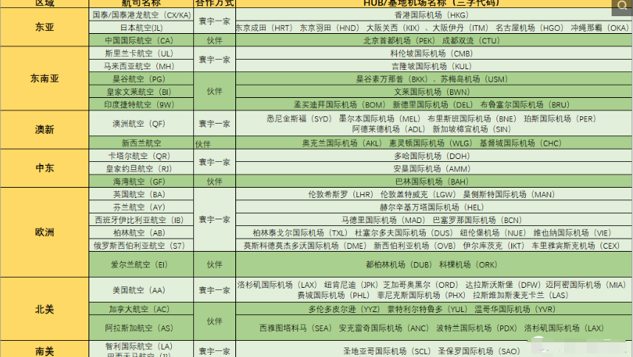633x357 pixels.
Task: Click 俄罗斯西伯利亚航空 (S7) cell
Action: 142,245
